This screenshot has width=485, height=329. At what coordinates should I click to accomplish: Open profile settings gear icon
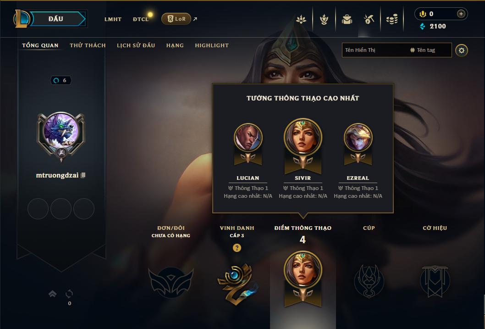tap(462, 50)
